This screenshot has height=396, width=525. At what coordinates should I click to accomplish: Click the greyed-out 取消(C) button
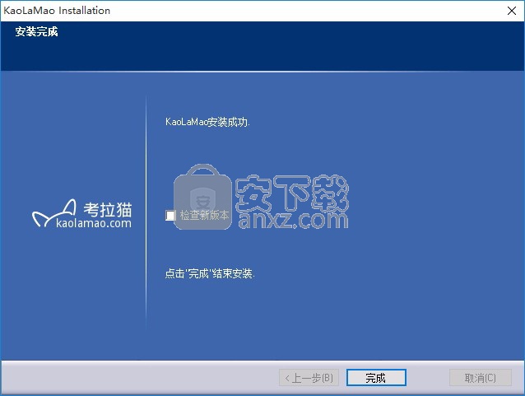coord(480,378)
